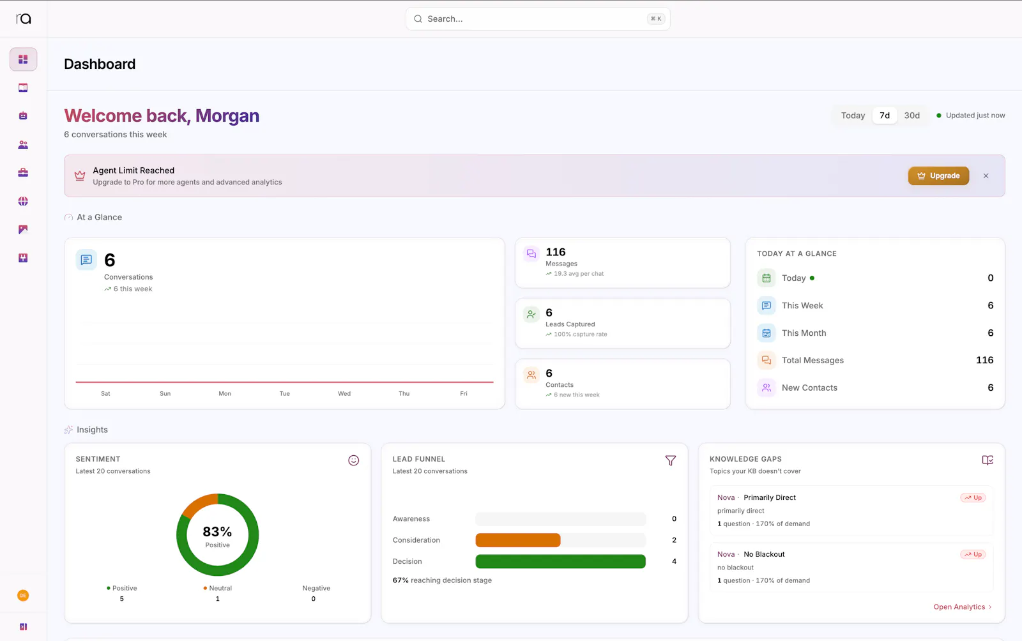The width and height of the screenshot is (1022, 641).
Task: Click the Awareness funnel bar
Action: [561, 519]
